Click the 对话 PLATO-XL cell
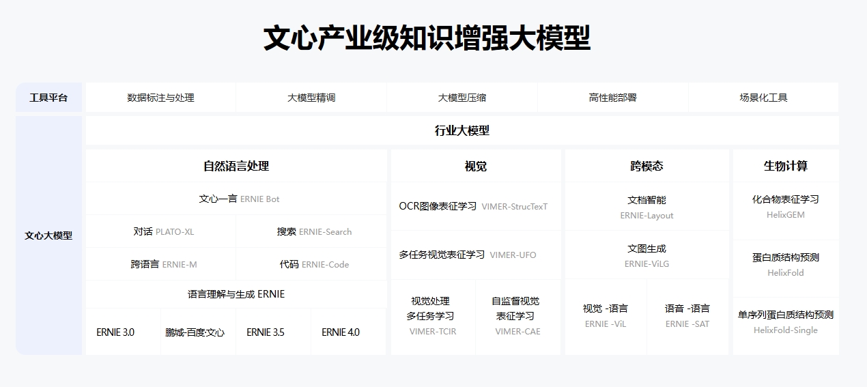867x387 pixels. (x=161, y=231)
